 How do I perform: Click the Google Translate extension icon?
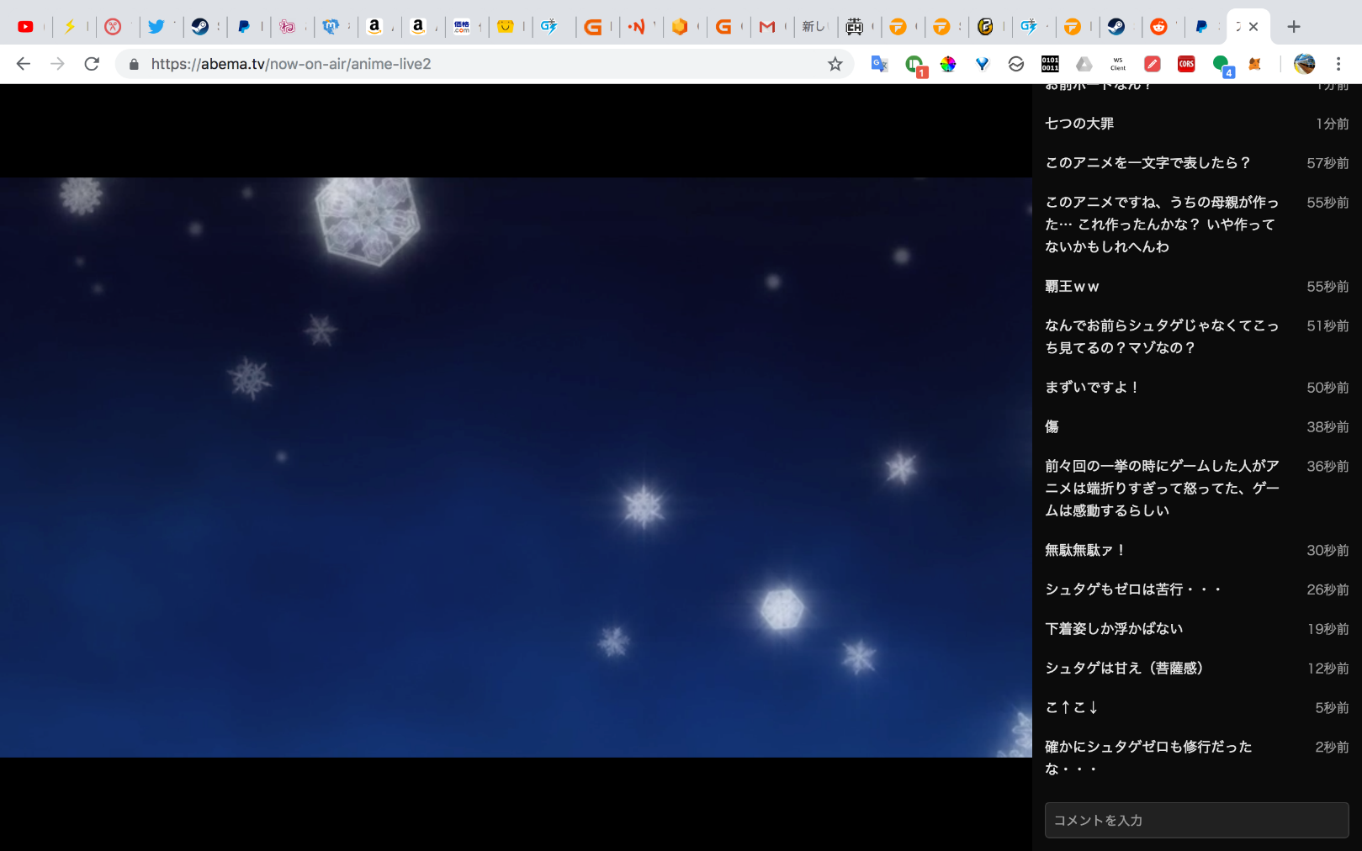[x=879, y=64]
